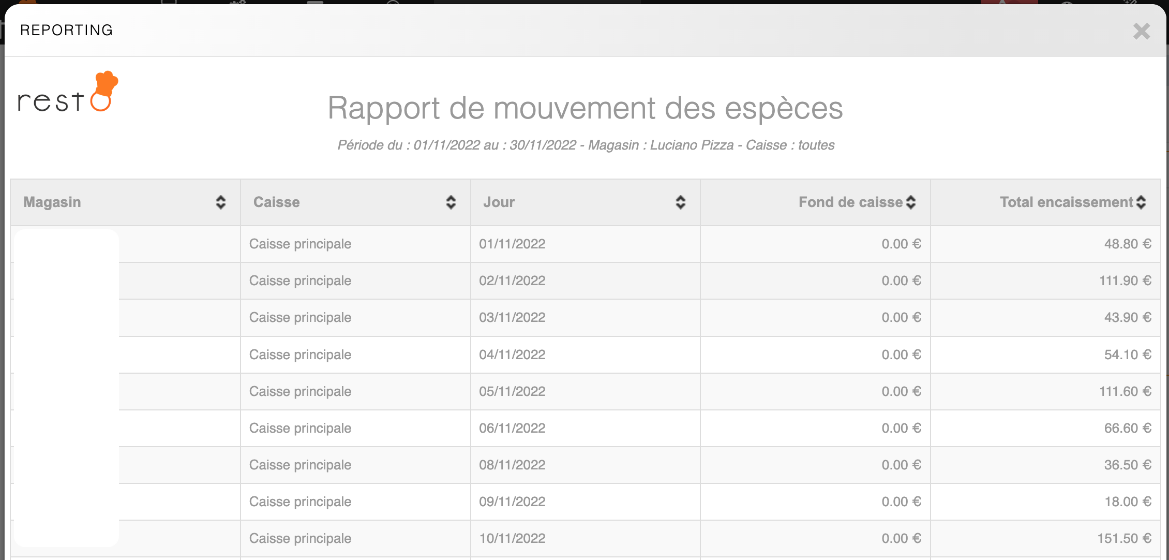This screenshot has height=560, width=1169.
Task: Click Caisse principale on 03/11/2022 row
Action: pyautogui.click(x=300, y=318)
